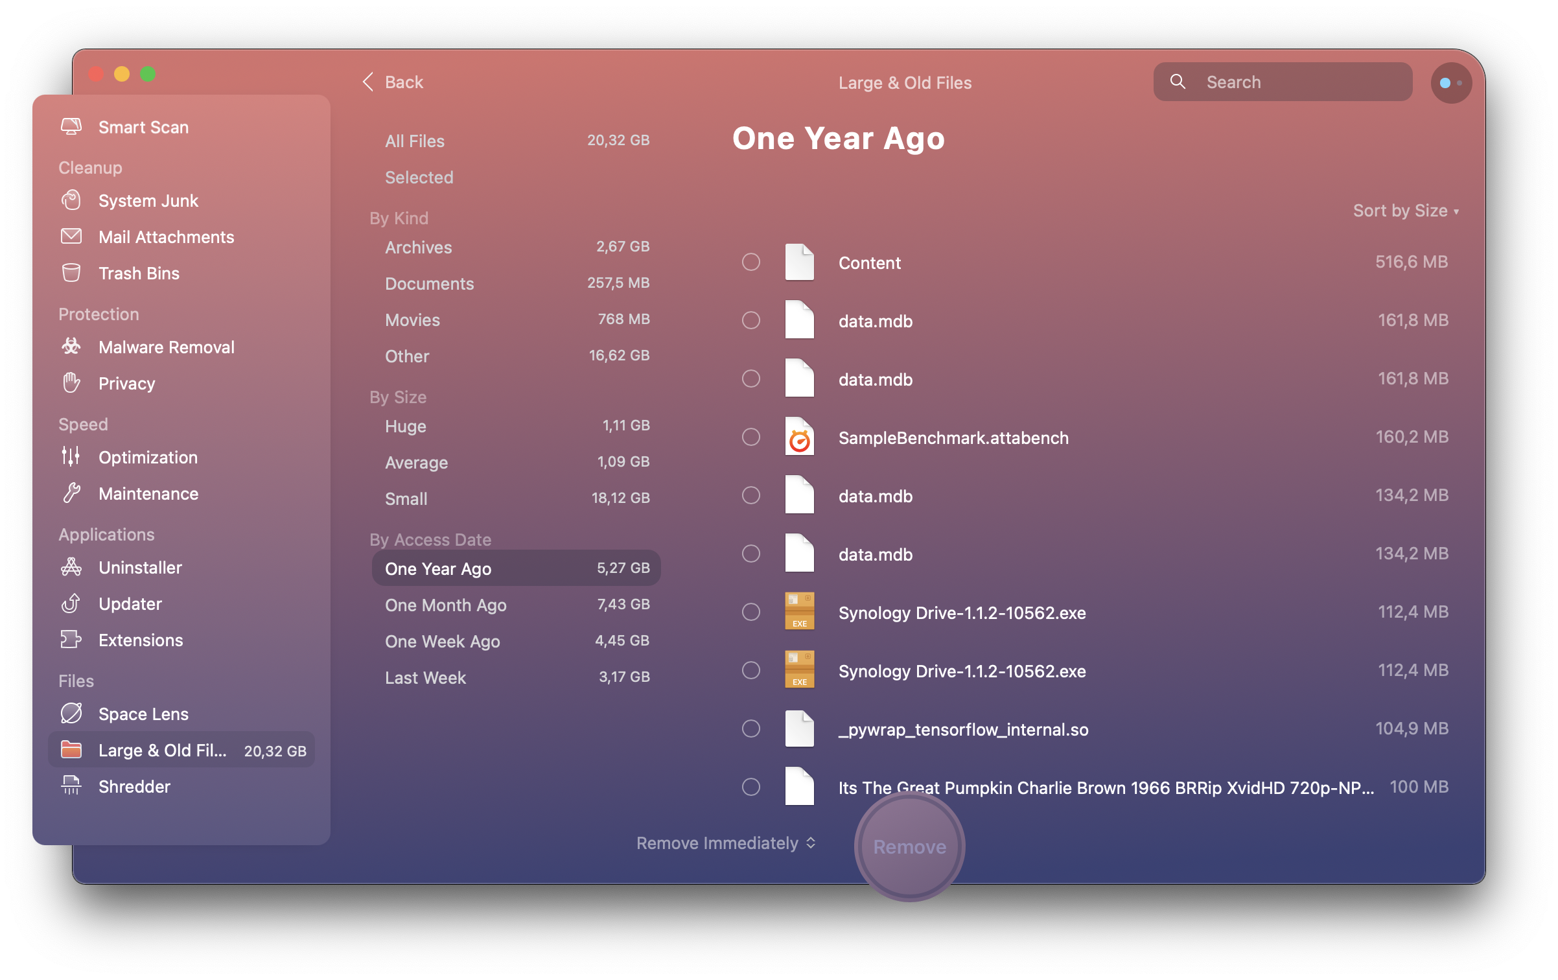Image resolution: width=1558 pixels, height=980 pixels.
Task: Select System Junk cleanup icon
Action: [73, 200]
